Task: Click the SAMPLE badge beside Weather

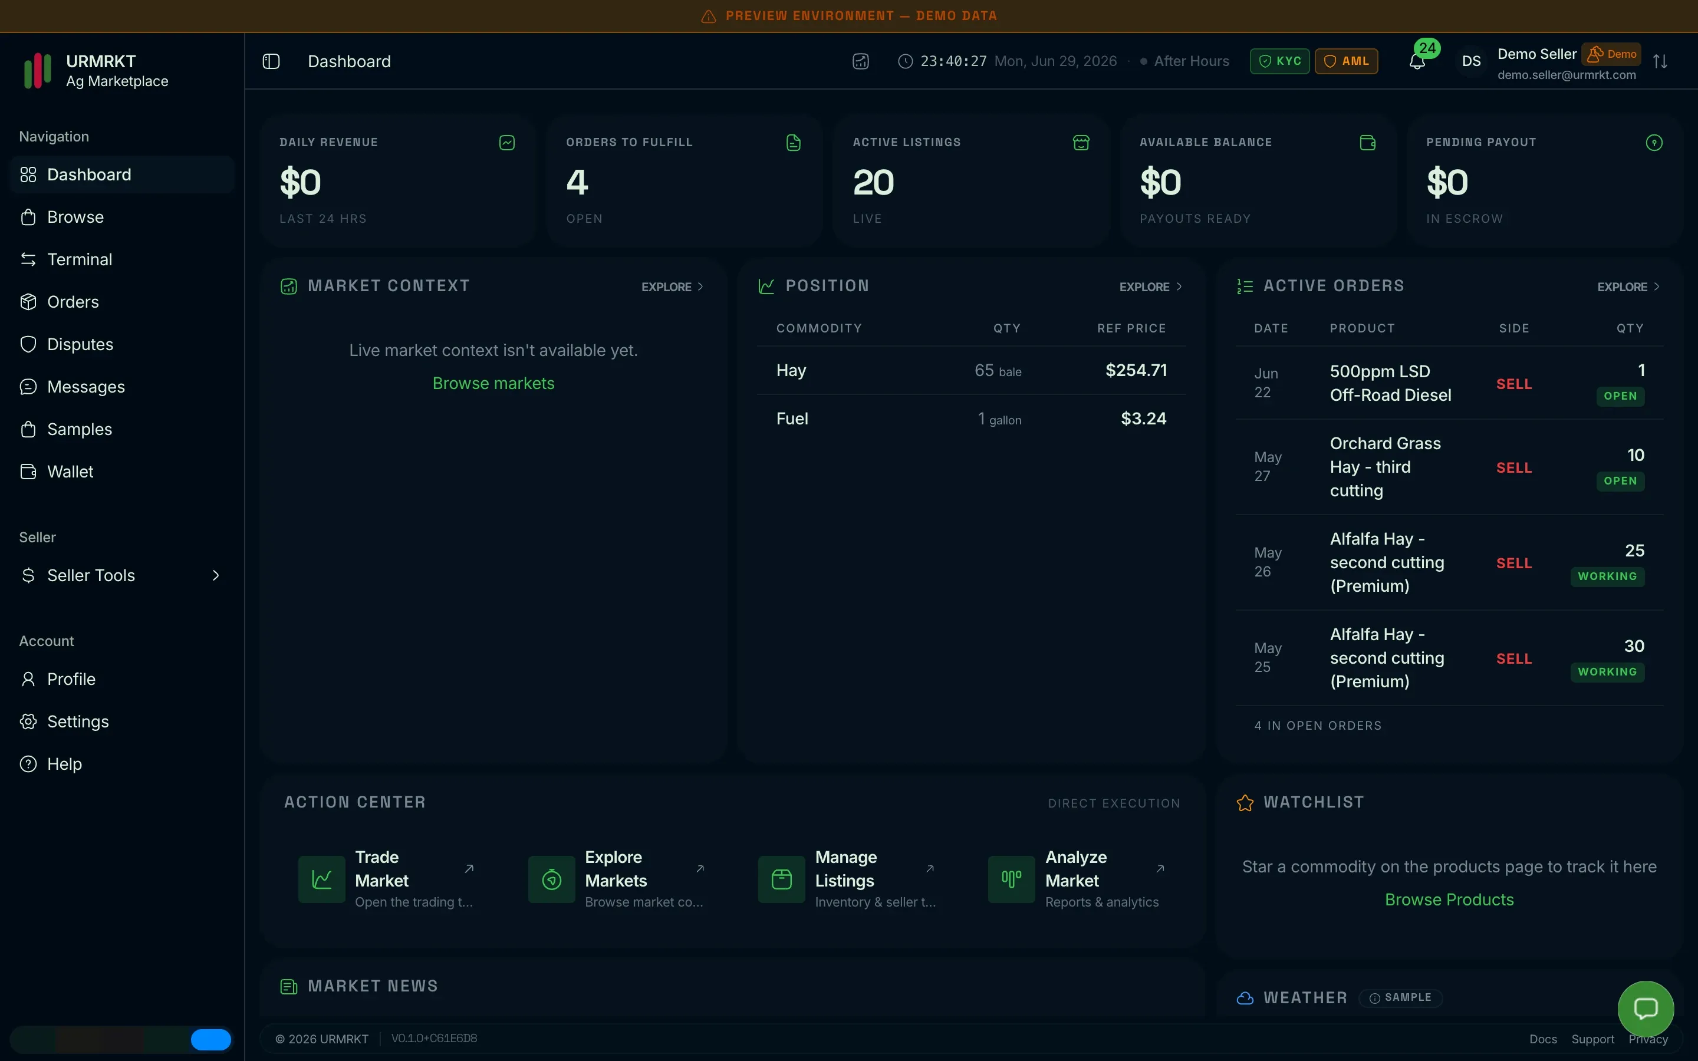Action: click(x=1400, y=998)
